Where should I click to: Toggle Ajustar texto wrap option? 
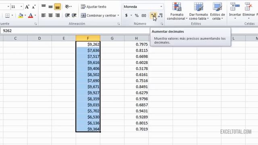coord(94,7)
